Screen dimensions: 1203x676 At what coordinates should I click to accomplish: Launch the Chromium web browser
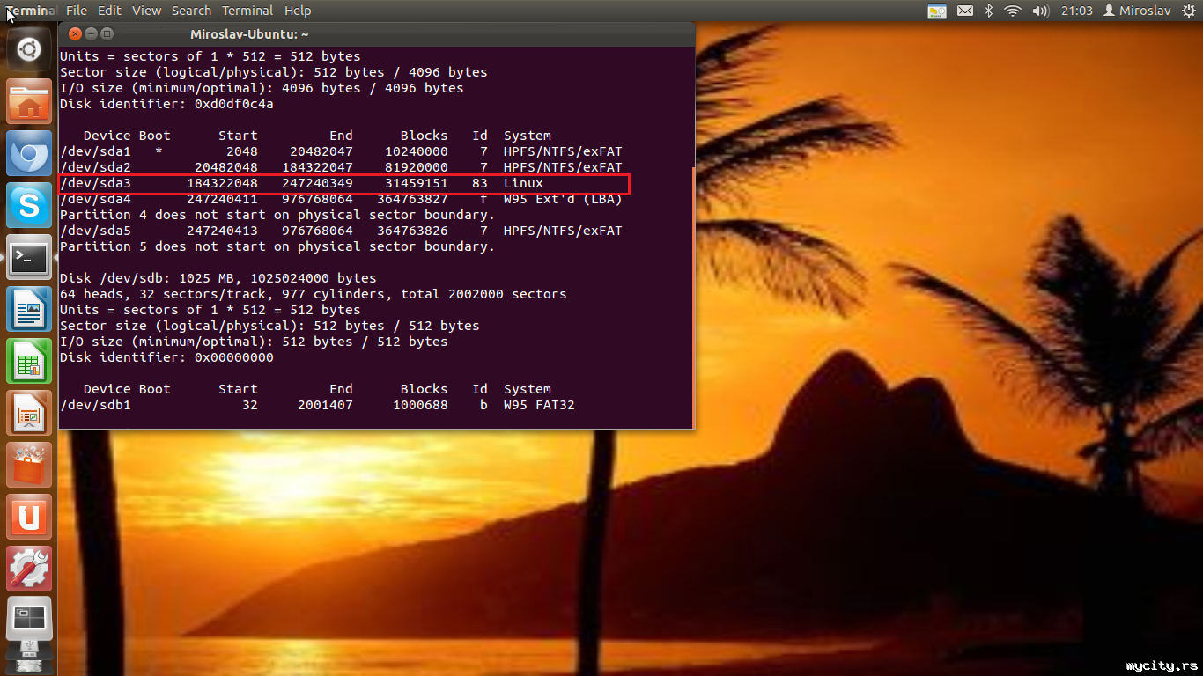[x=29, y=155]
